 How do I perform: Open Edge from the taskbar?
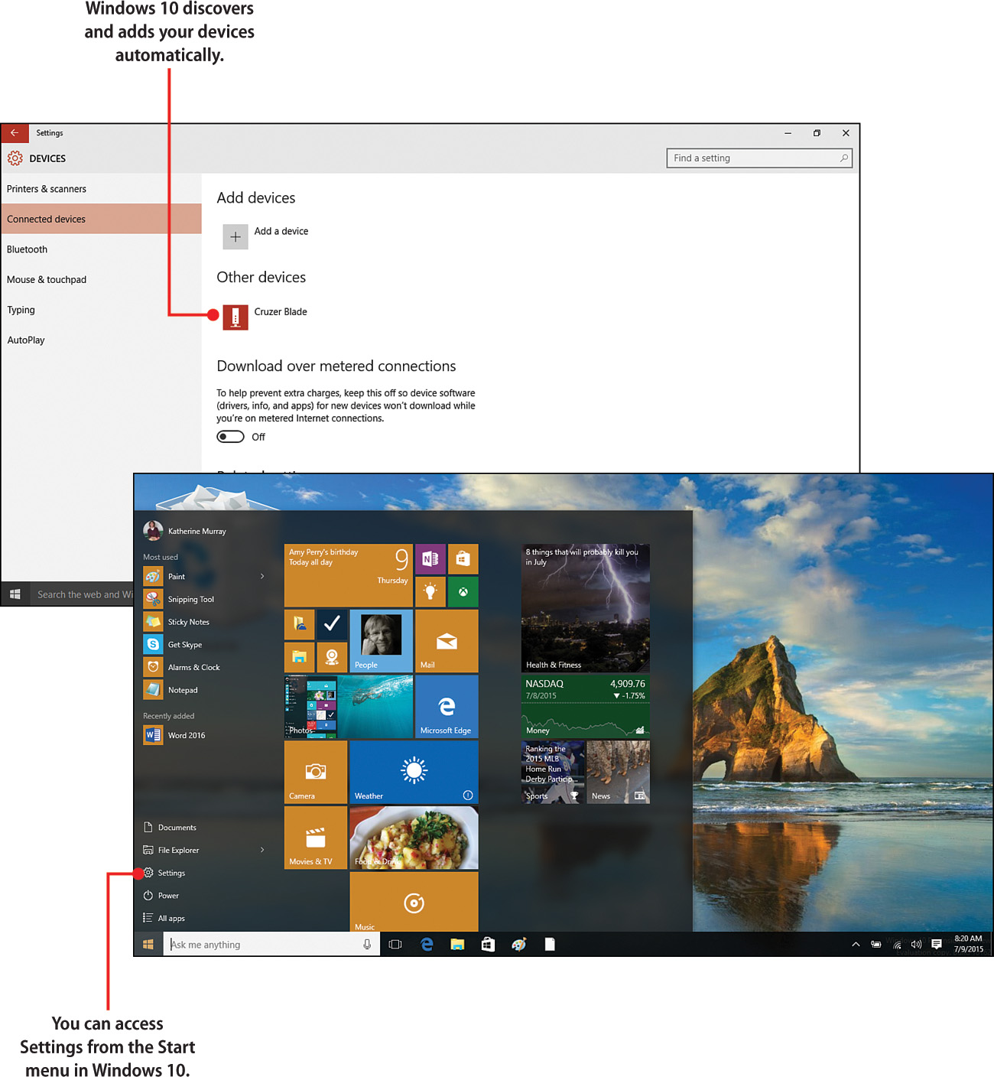click(x=427, y=945)
